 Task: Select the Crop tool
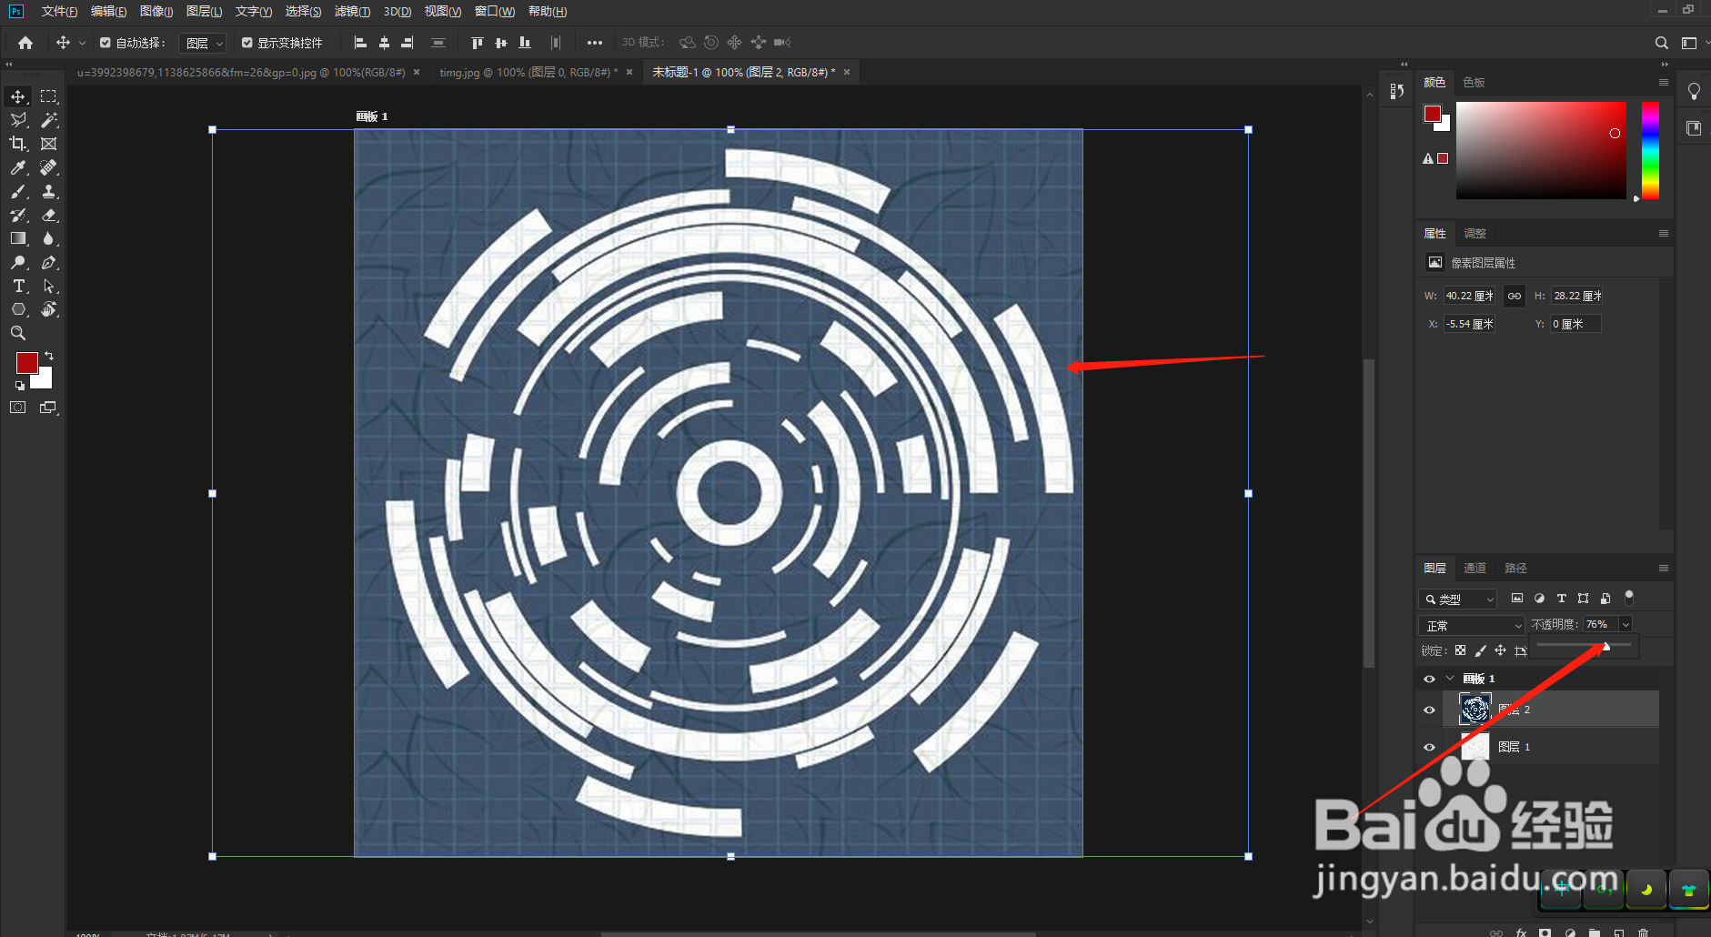[18, 144]
